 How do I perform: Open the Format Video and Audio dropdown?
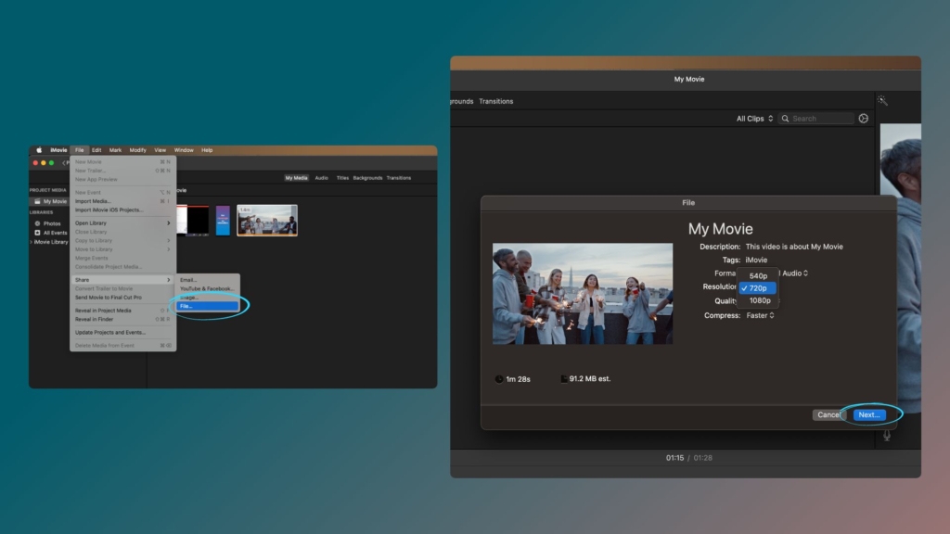pyautogui.click(x=793, y=273)
